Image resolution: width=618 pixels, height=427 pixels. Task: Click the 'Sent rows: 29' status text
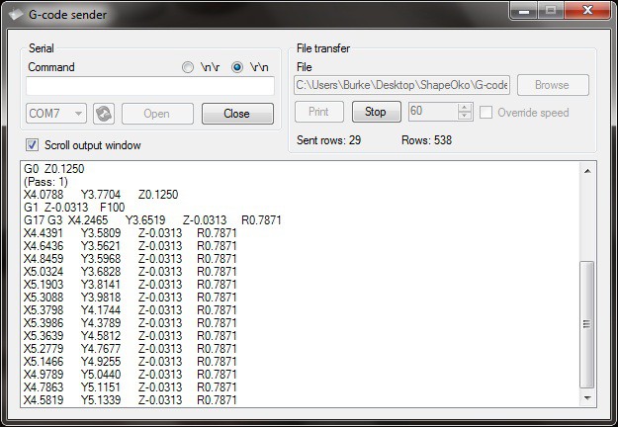pos(328,140)
